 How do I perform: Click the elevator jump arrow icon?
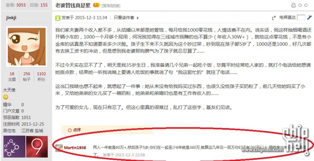pos(310,18)
